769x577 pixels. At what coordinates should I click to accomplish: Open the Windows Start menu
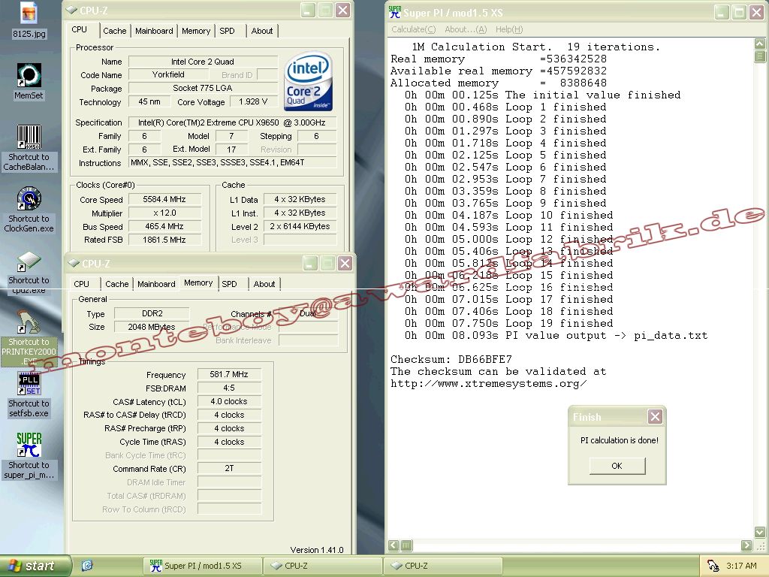(x=35, y=566)
